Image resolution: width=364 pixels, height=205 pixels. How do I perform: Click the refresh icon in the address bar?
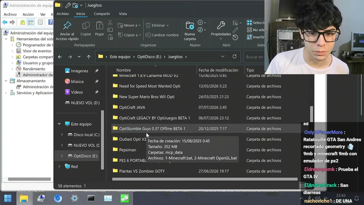[x=234, y=57]
